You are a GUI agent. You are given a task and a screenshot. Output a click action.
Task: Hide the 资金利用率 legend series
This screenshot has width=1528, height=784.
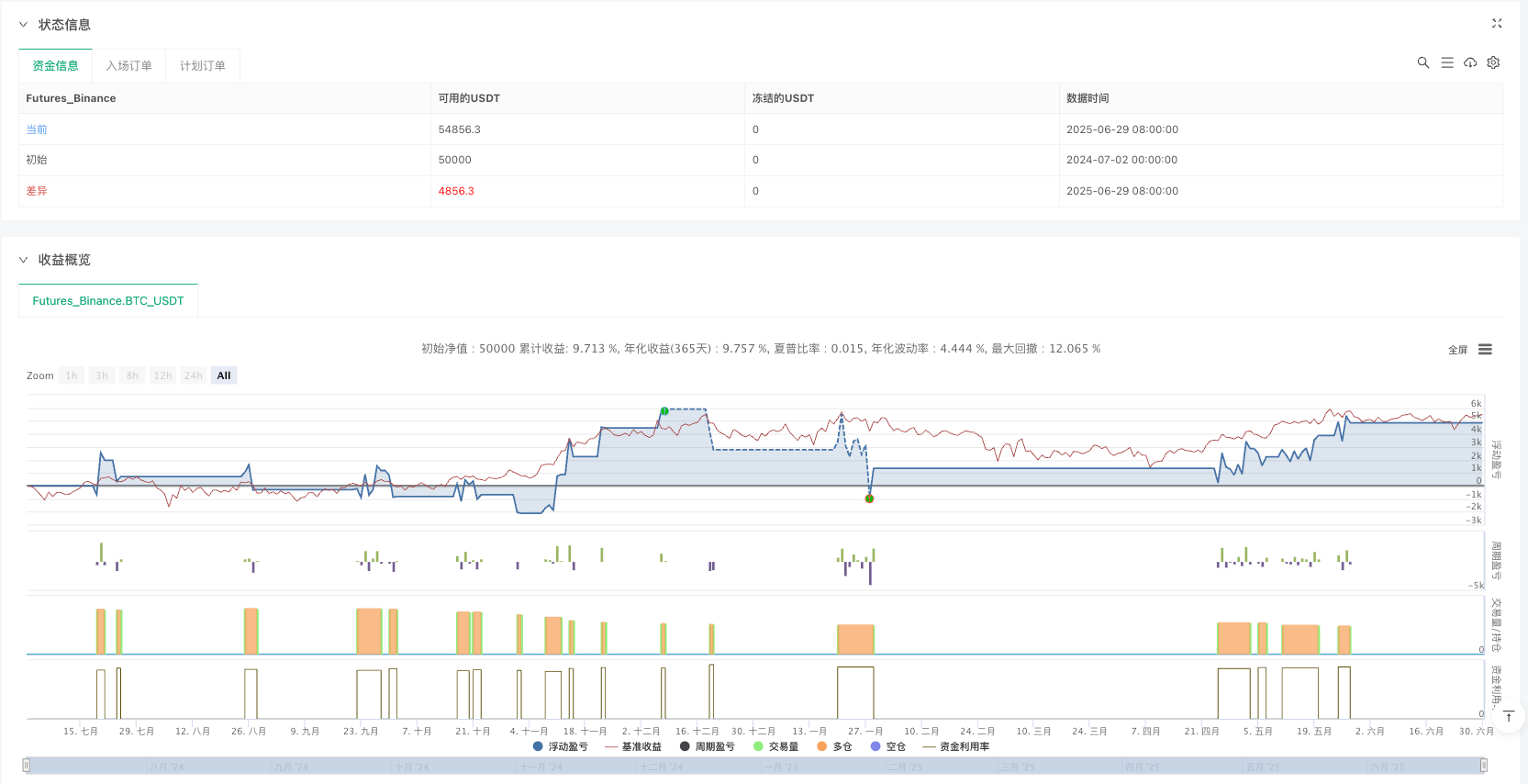tap(956, 746)
